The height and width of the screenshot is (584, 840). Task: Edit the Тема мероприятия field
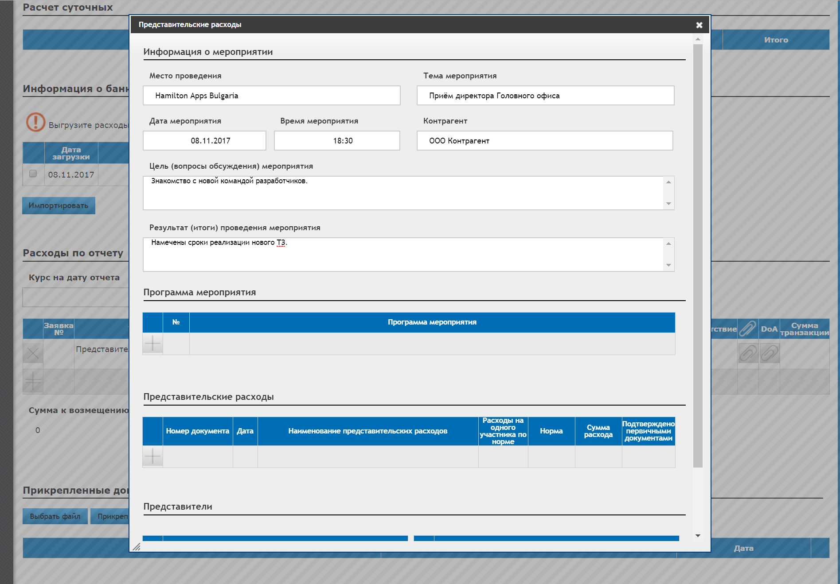[545, 96]
